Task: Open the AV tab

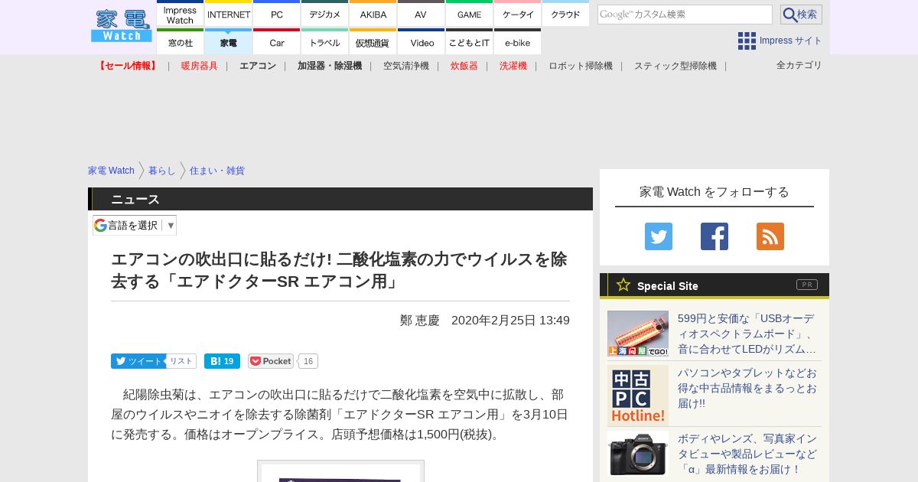Action: point(422,15)
